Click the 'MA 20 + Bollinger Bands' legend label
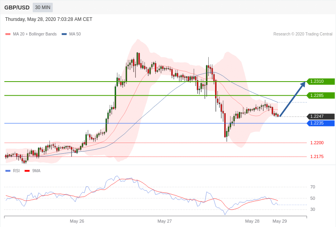Screen dimensions: 336x227 pos(35,34)
